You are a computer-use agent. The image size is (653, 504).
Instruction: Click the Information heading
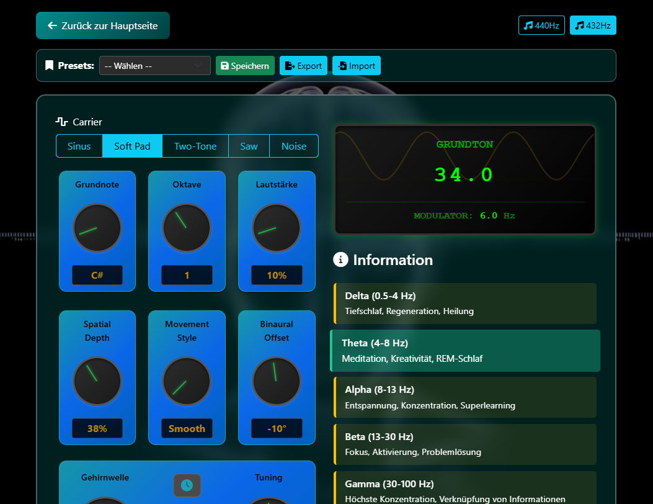click(393, 259)
